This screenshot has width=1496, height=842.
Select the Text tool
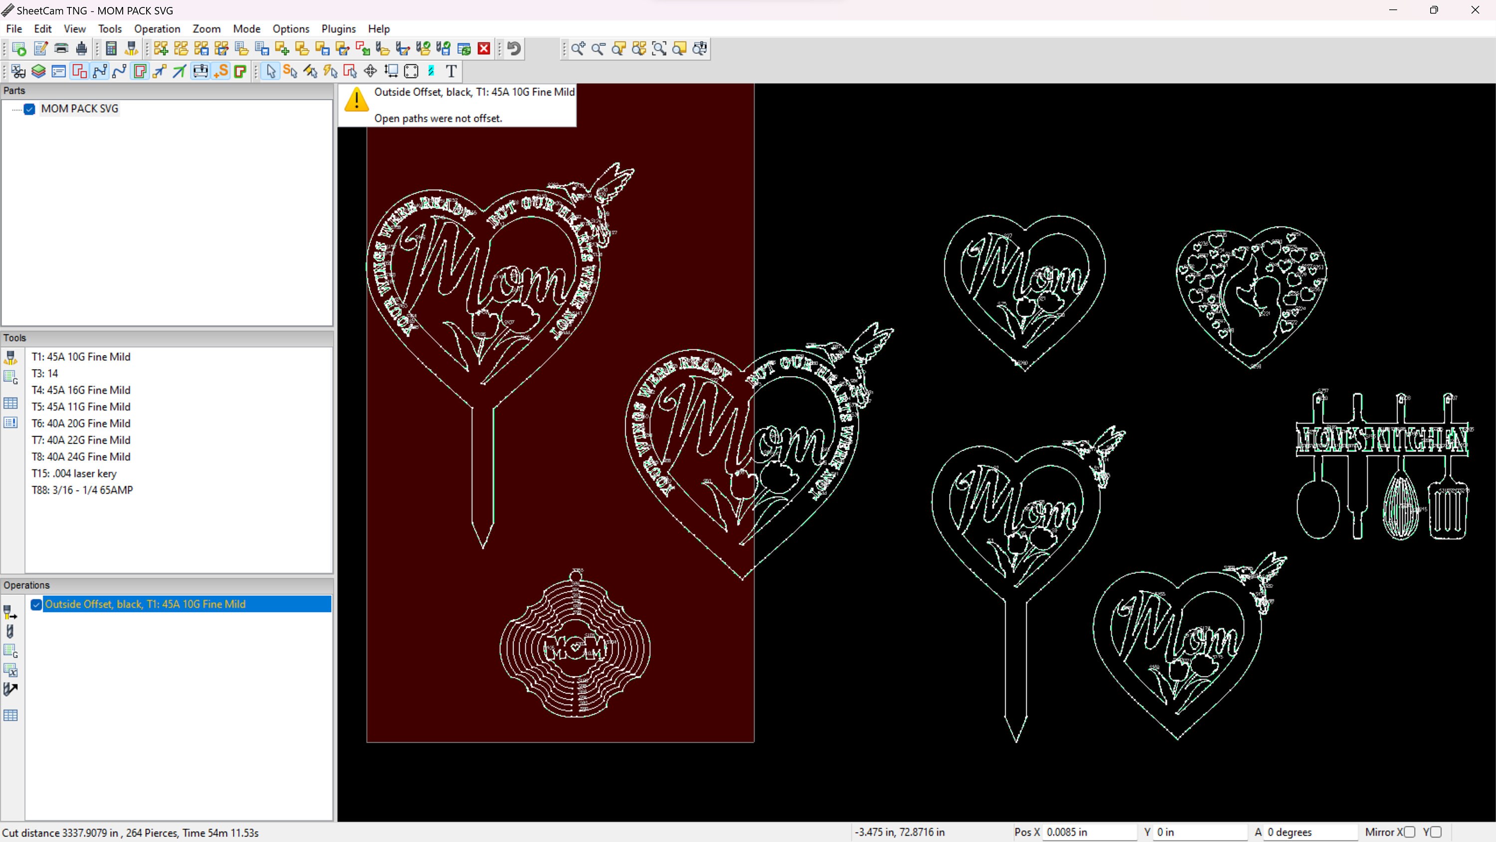(451, 71)
